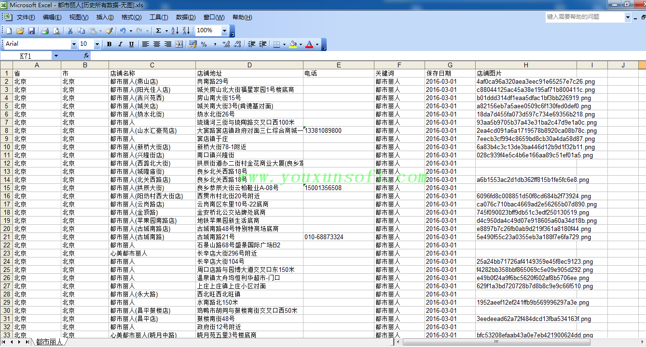646x347 pixels.
Task: Open the 视图(V) menu
Action: [x=79, y=17]
